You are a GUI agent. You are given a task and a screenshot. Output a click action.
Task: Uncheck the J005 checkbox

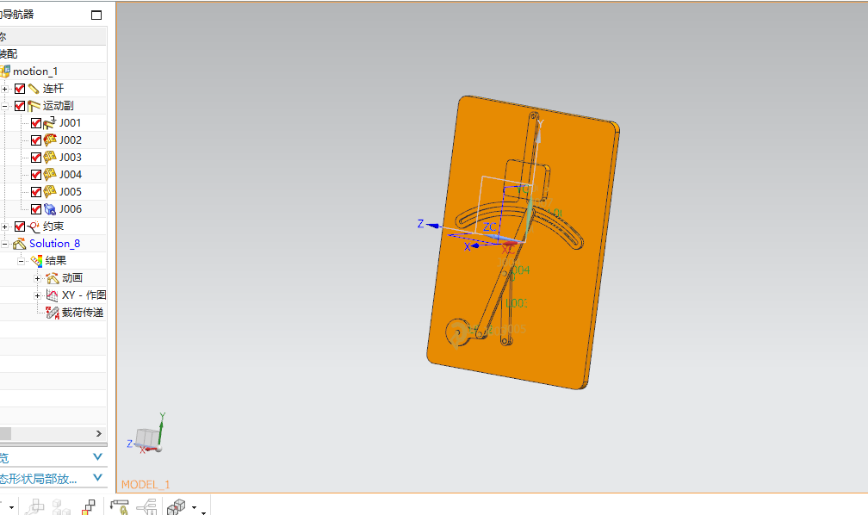pyautogui.click(x=36, y=191)
